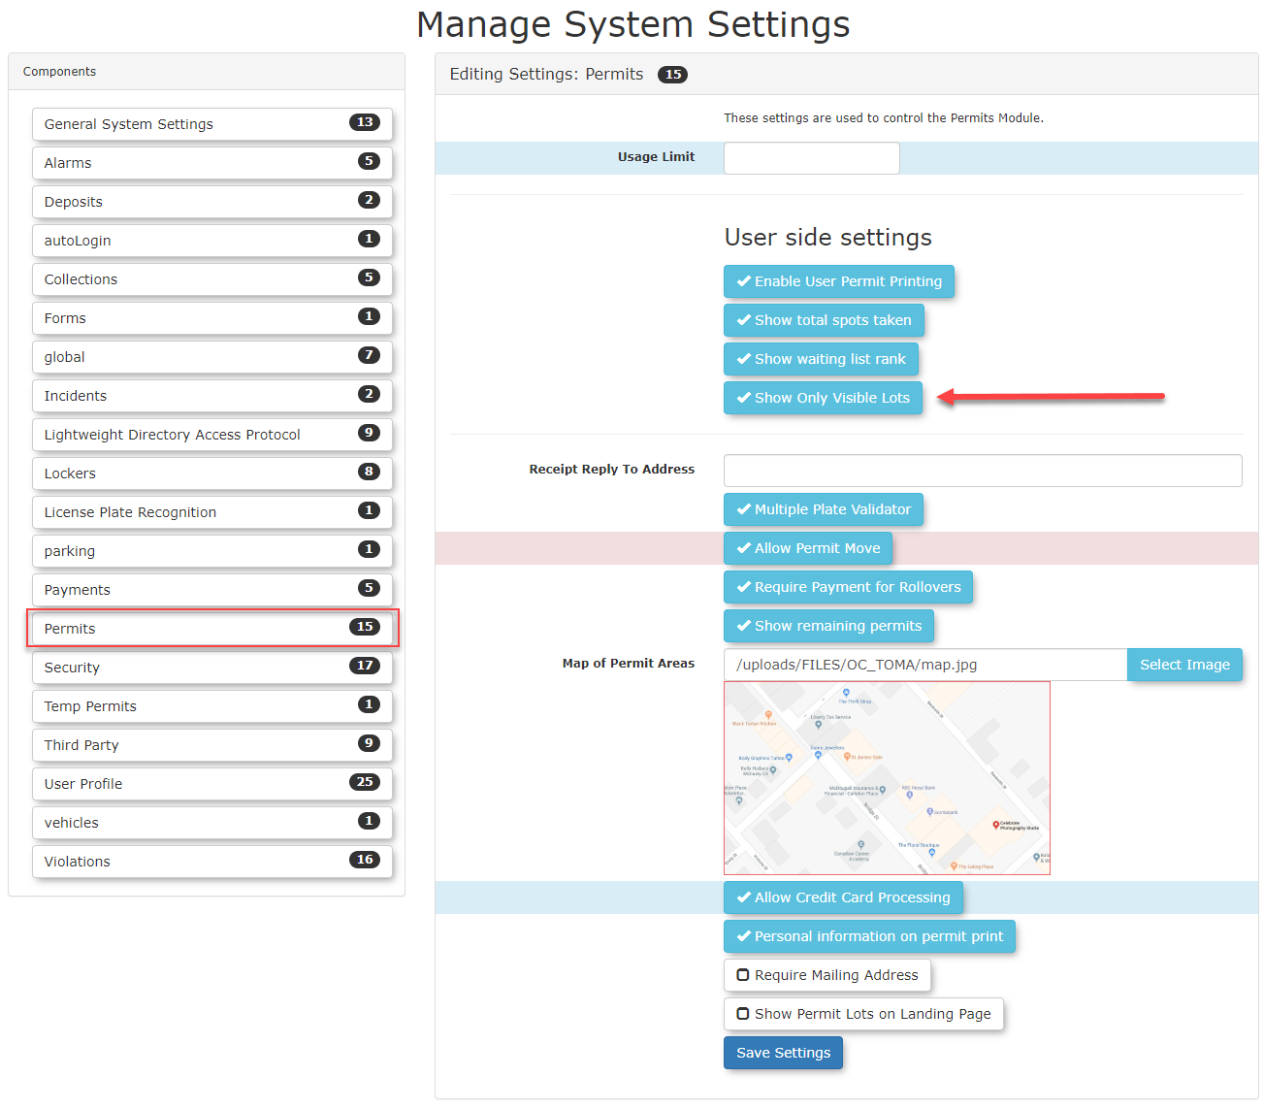Click the empty checkbox icon on Require Mailing Address
Viewport: 1264px width, 1109px height.
point(743,975)
